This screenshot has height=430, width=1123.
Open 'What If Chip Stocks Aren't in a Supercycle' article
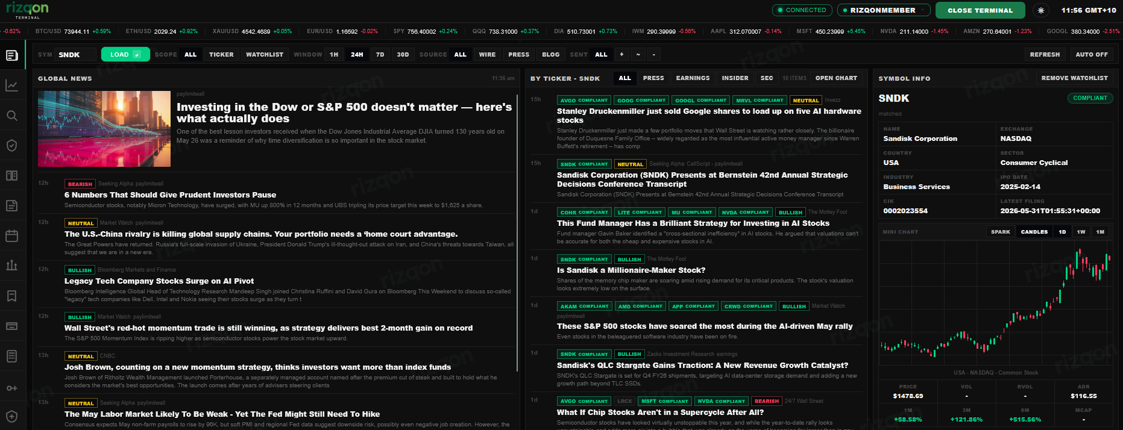tap(660, 413)
